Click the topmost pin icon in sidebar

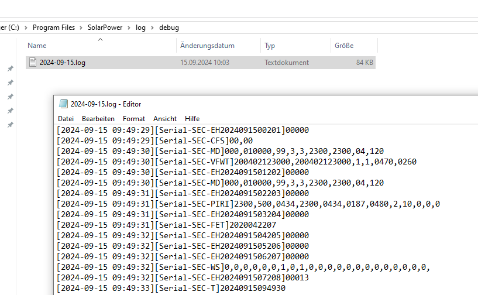(10, 68)
